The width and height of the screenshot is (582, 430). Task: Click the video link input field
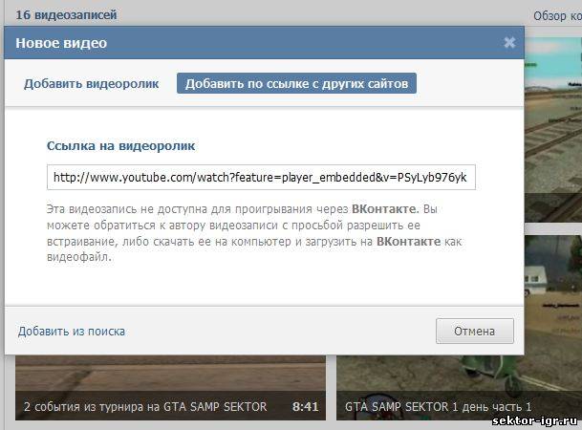261,178
